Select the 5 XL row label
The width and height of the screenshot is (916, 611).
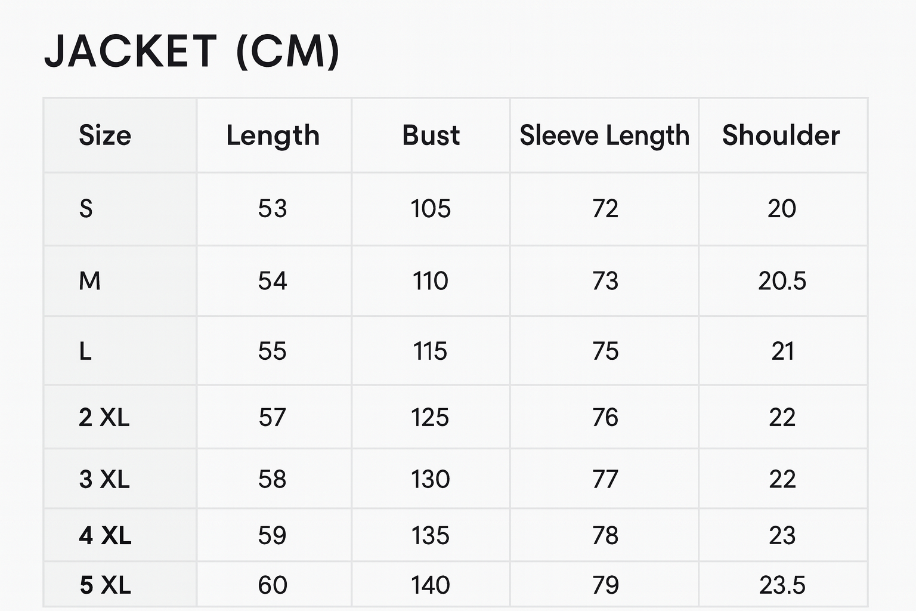pos(105,585)
